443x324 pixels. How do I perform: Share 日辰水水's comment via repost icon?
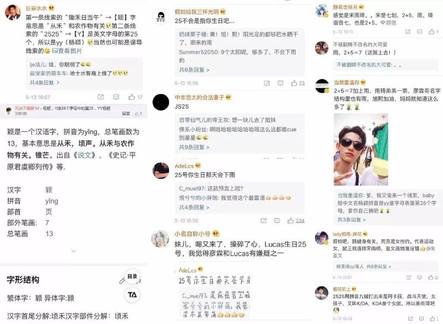(100, 97)
